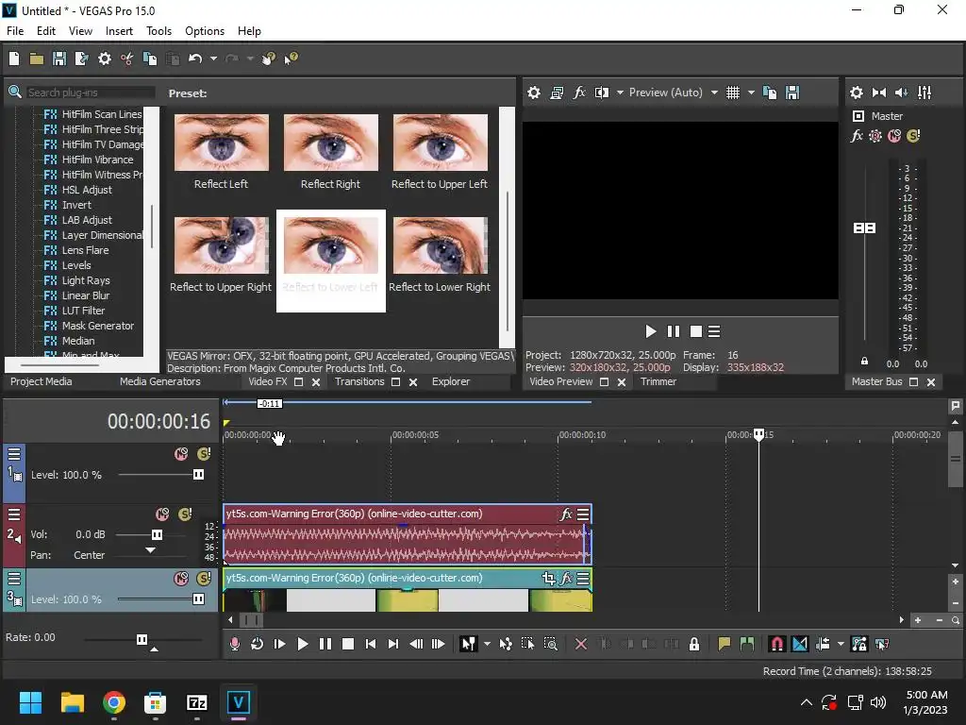The width and height of the screenshot is (966, 725).
Task: Toggle Master Bus mute button
Action: pos(894,136)
